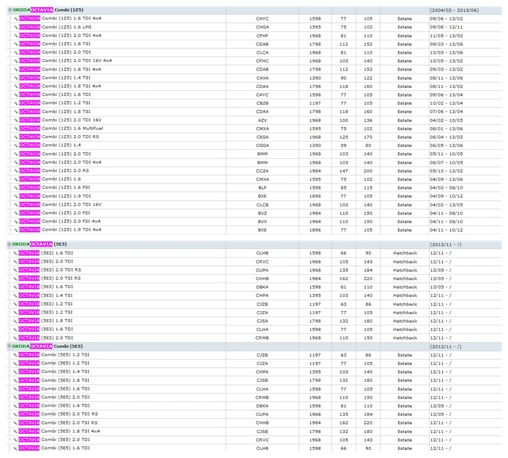Click the magnifier icon beside Combi (1Z5) 1.6 LPG

[15, 27]
